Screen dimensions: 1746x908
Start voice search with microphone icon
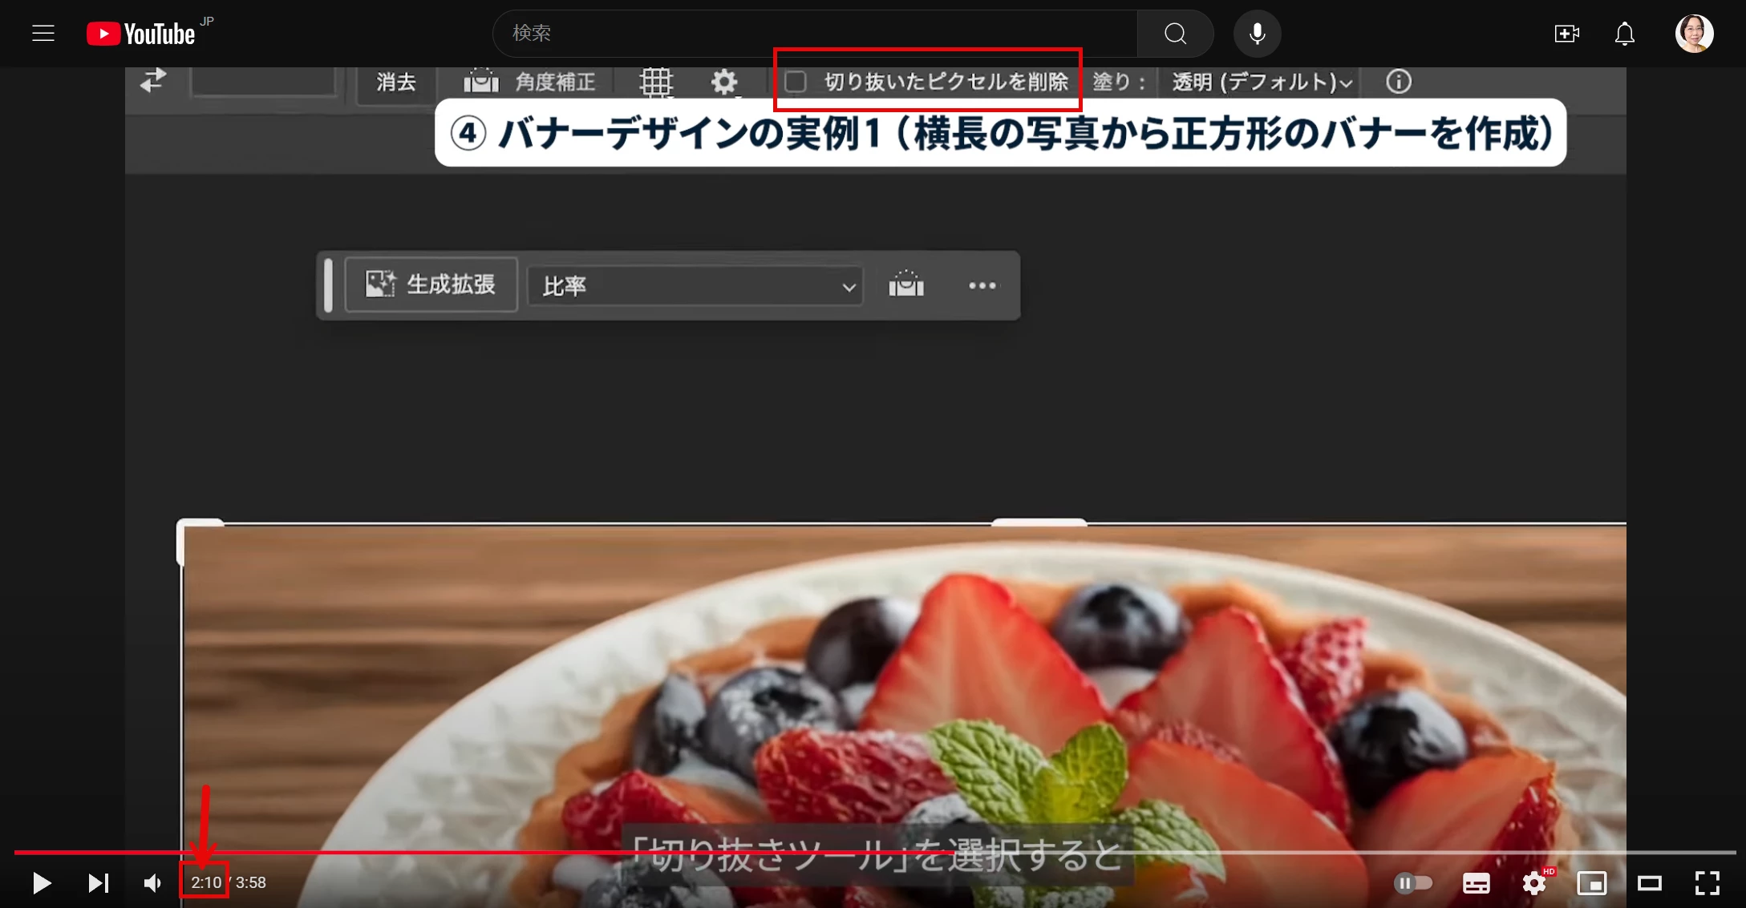point(1257,34)
